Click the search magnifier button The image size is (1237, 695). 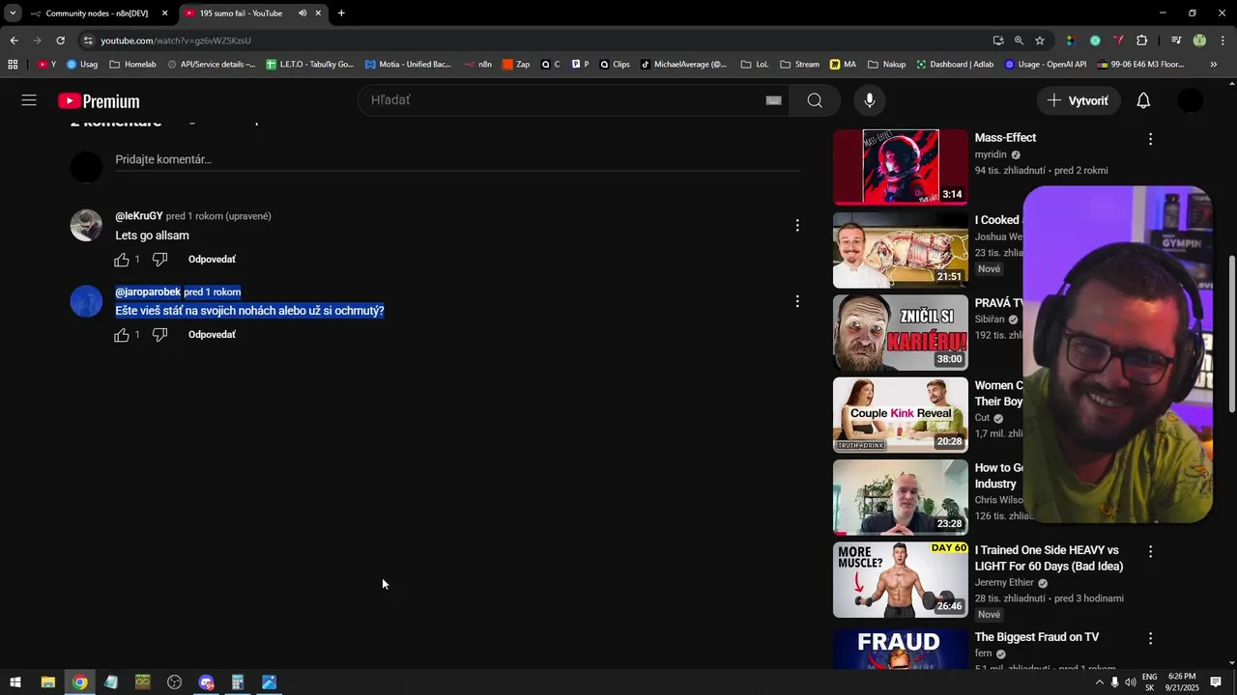point(815,100)
